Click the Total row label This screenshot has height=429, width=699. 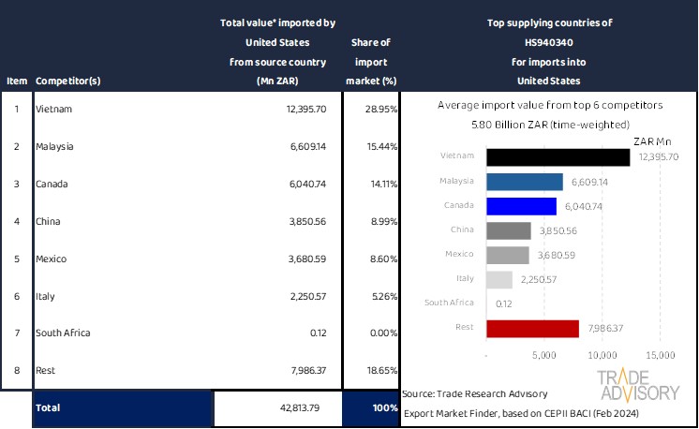coord(49,409)
